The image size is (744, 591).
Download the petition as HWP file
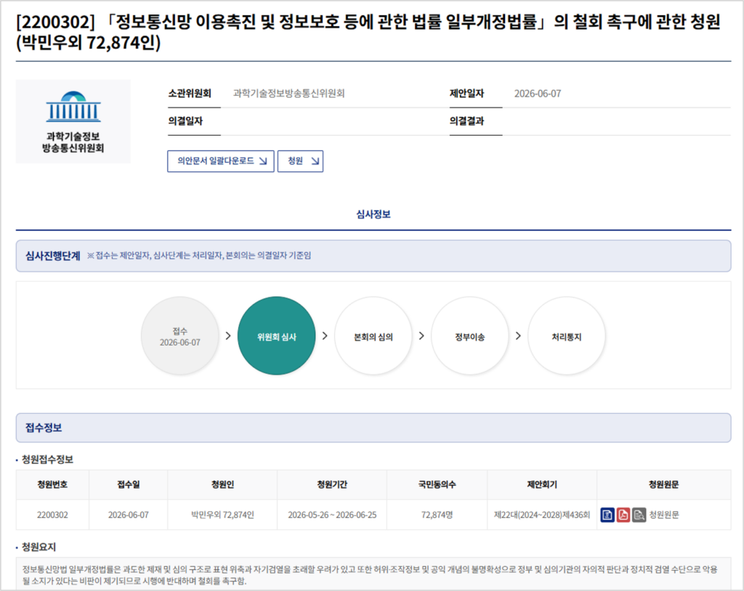(x=607, y=515)
